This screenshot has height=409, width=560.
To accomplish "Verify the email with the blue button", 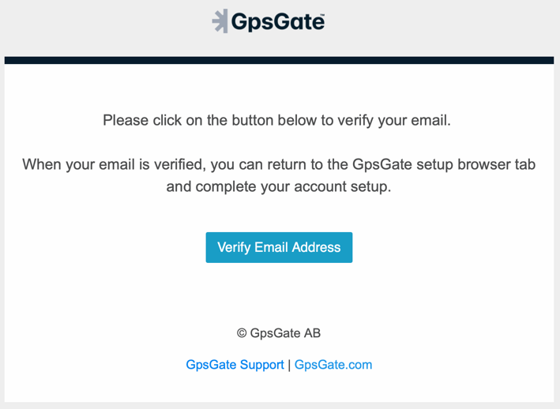I will pyautogui.click(x=279, y=247).
